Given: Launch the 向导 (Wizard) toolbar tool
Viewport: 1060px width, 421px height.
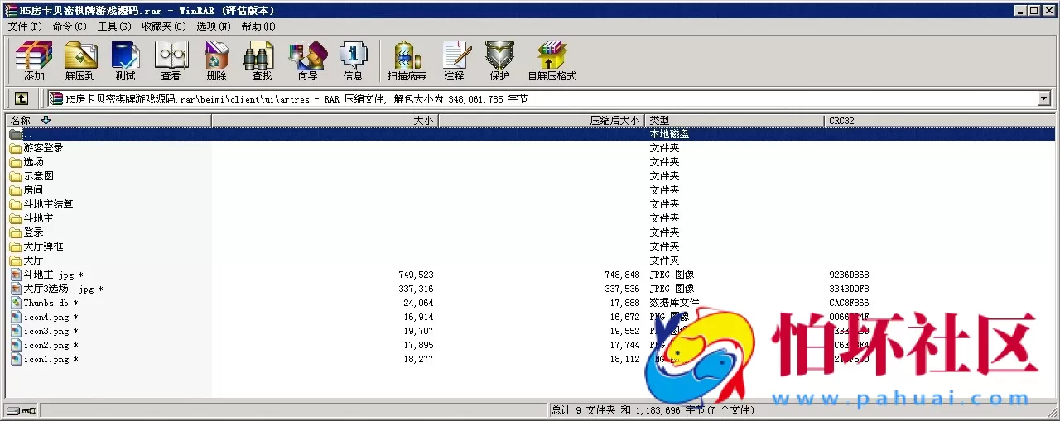Looking at the screenshot, I should [x=308, y=60].
